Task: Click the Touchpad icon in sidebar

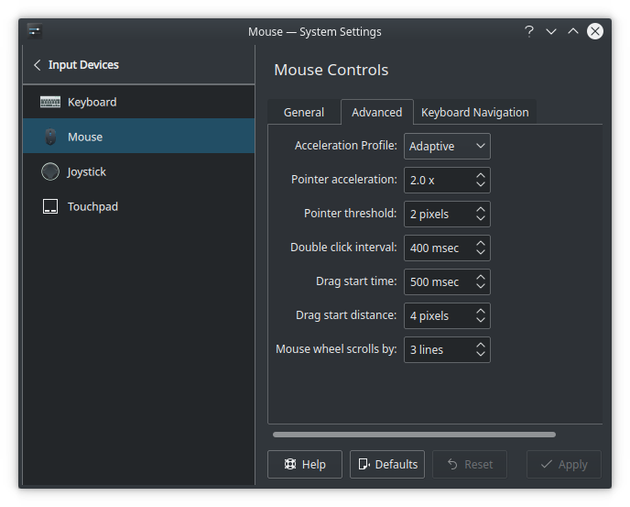Action: tap(50, 206)
